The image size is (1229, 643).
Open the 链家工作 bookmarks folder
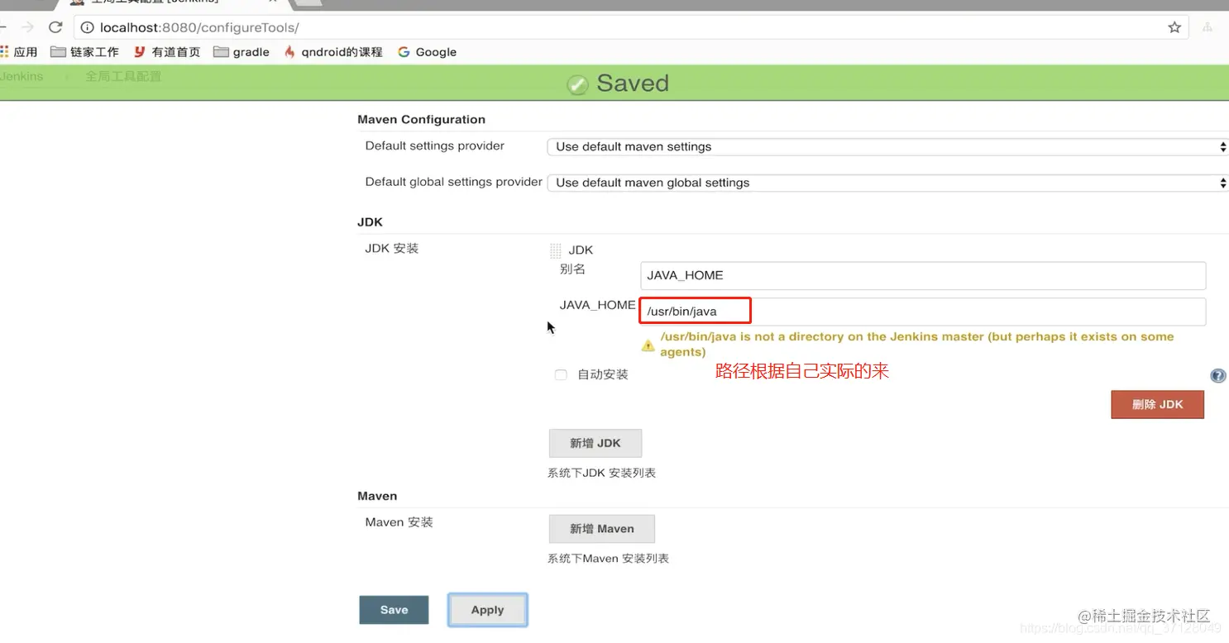tap(84, 52)
